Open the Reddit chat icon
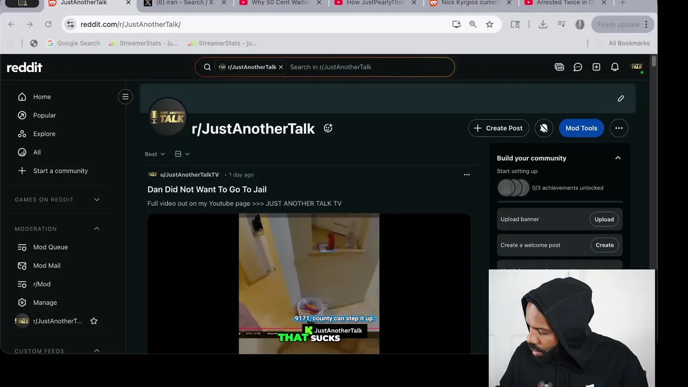688x387 pixels. tap(578, 67)
